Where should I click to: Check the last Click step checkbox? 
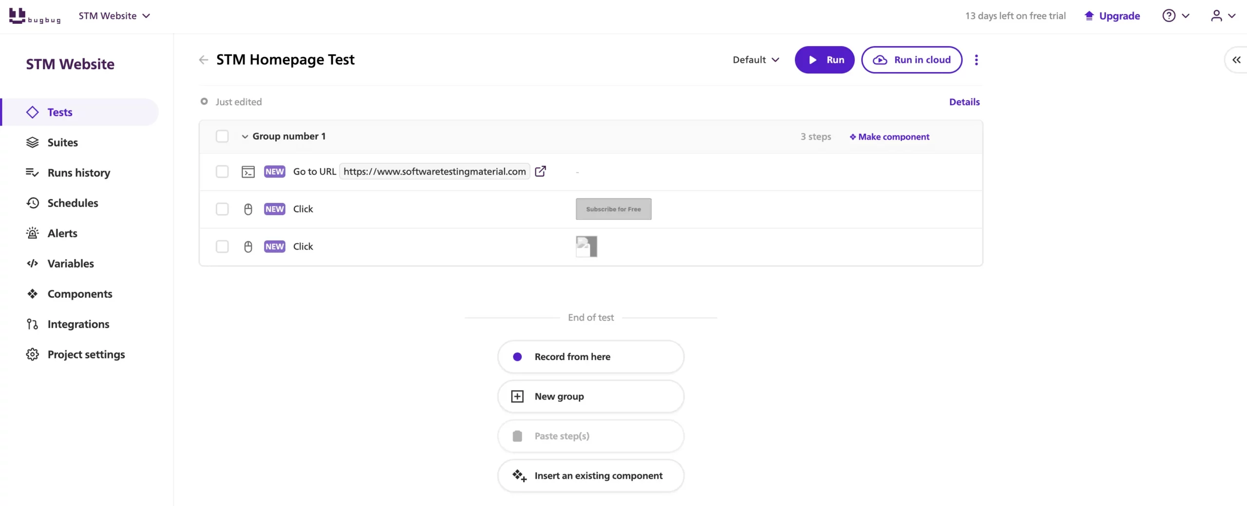(222, 246)
